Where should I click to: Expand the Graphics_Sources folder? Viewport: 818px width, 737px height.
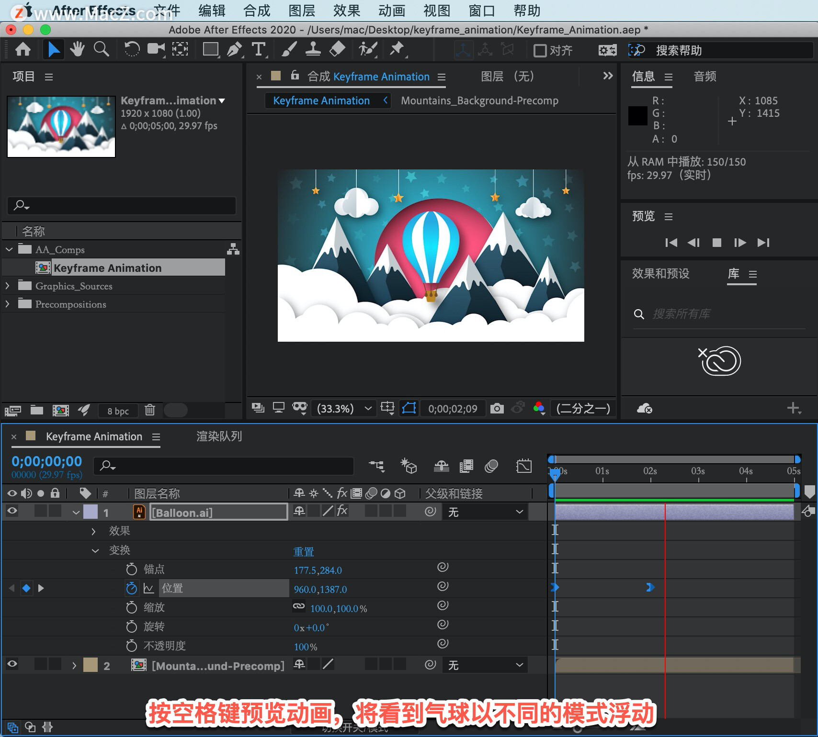click(7, 286)
